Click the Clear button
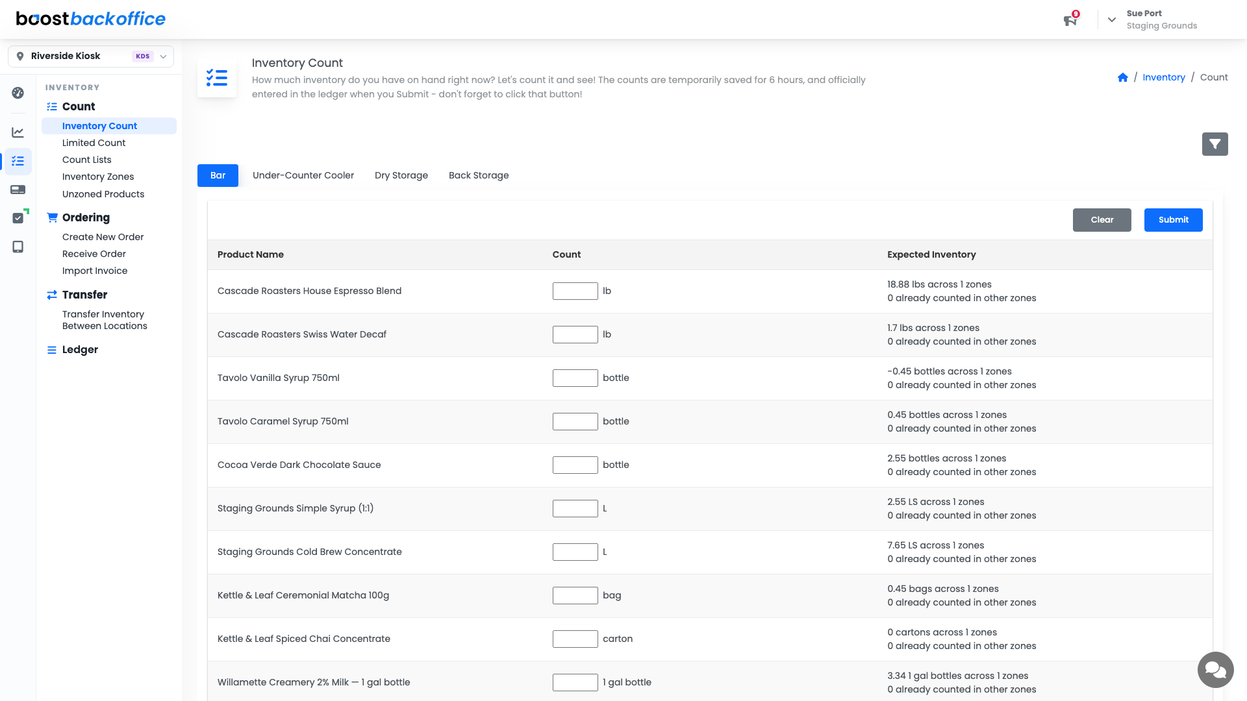The height and width of the screenshot is (701, 1247). (1102, 220)
